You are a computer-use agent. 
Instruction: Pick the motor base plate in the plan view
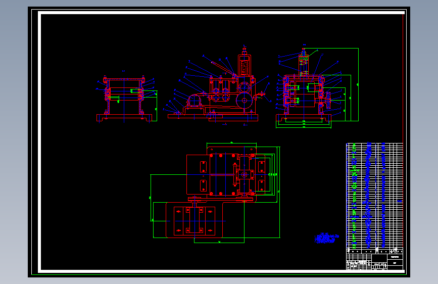tap(194, 221)
